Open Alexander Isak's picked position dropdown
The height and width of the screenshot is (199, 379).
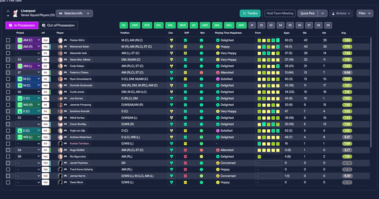point(28,53)
